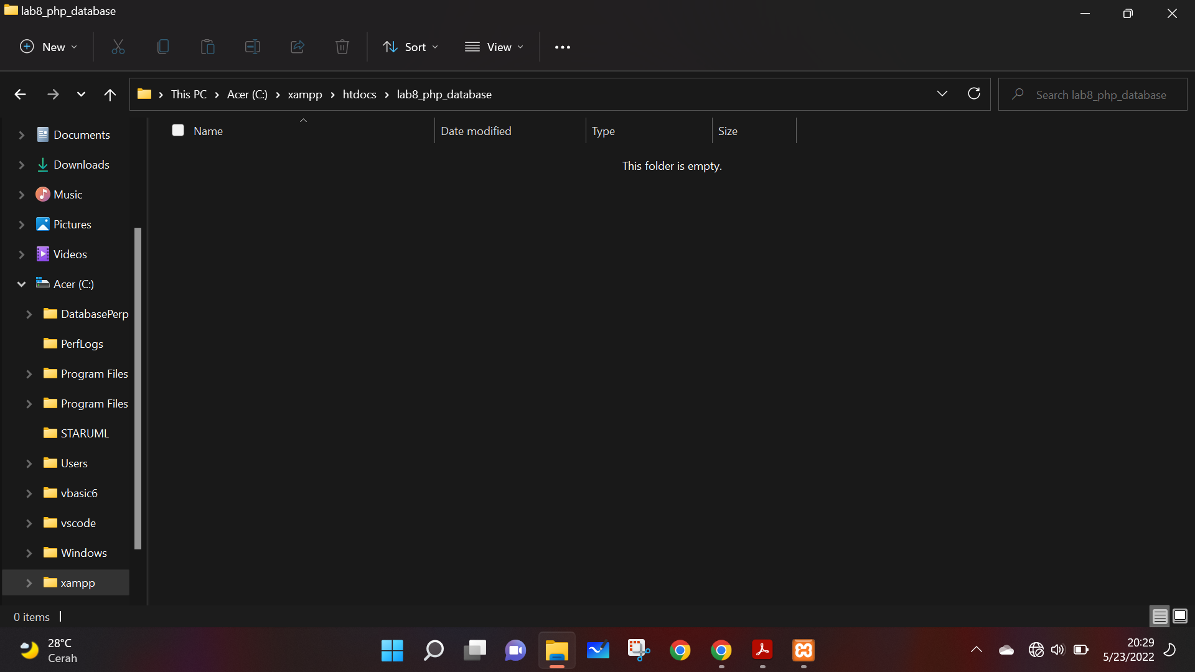Expand the xampp folder in the sidebar
The width and height of the screenshot is (1195, 672).
tap(29, 583)
